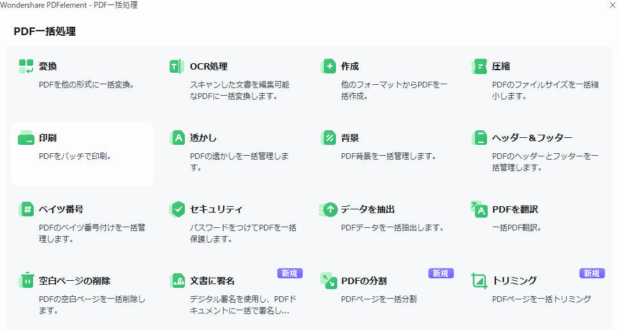Screen dimensions: 619x330
Task: Click the 新規 badge on トリミング
Action: click(x=592, y=273)
